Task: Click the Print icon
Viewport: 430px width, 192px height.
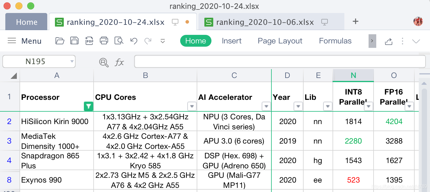Action: coord(104,41)
